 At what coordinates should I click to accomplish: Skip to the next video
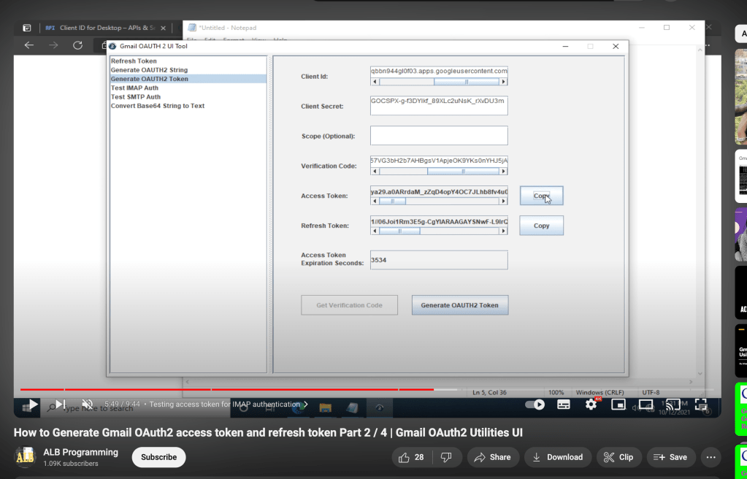coord(60,405)
